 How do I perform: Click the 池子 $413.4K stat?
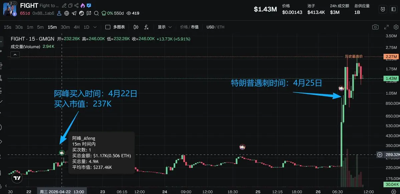coord(316,9)
